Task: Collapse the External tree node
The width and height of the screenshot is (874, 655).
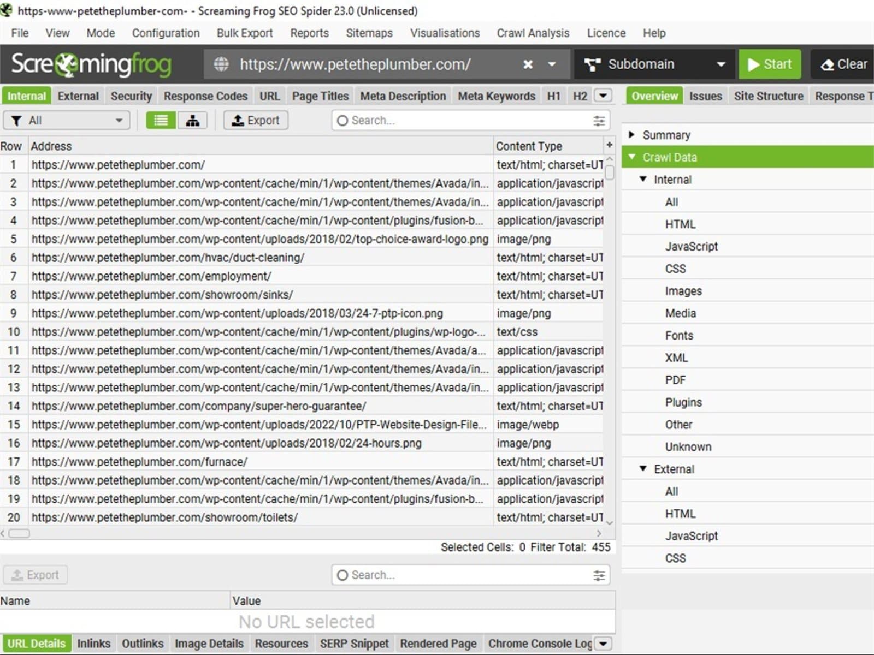Action: click(643, 468)
